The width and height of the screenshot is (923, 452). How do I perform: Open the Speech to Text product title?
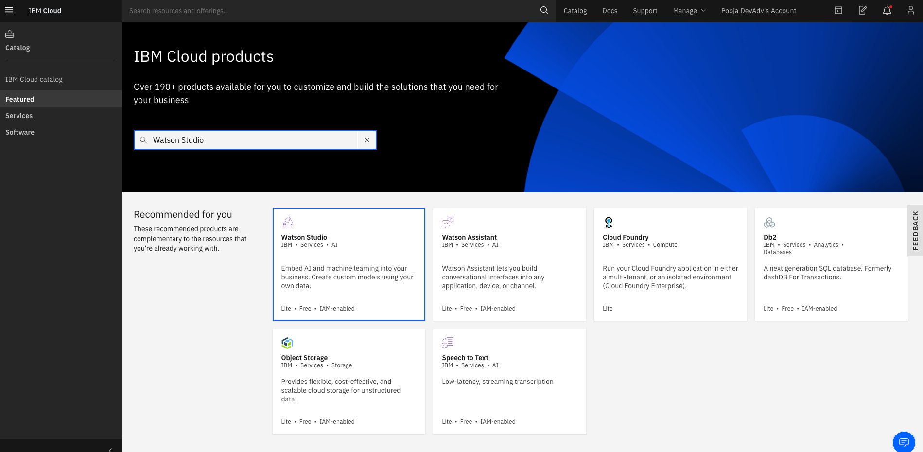click(x=465, y=358)
